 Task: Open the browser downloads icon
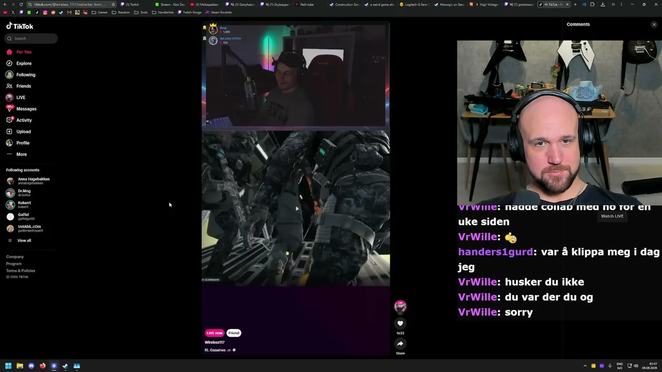pyautogui.click(x=603, y=5)
